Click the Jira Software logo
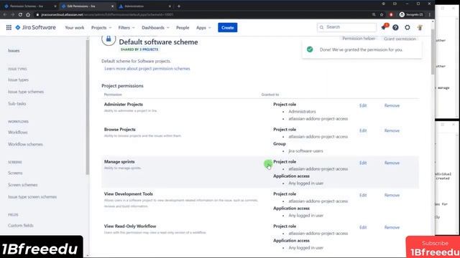 click(35, 27)
